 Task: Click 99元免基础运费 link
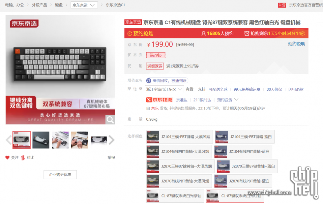coord(247,89)
